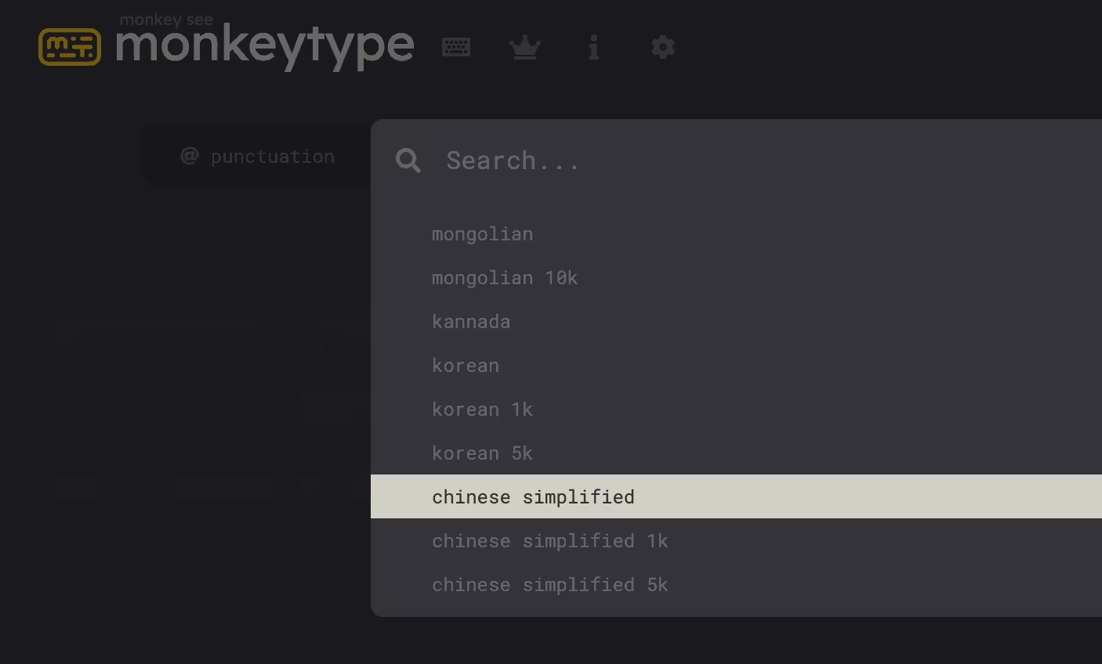Open the about info icon
This screenshot has width=1102, height=664.
pos(594,47)
